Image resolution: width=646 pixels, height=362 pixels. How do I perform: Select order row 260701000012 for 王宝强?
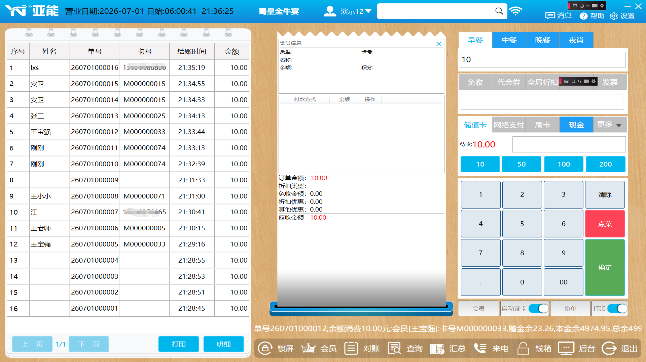128,132
